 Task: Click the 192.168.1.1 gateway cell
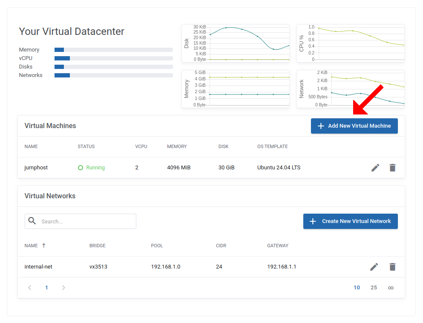[x=282, y=267]
